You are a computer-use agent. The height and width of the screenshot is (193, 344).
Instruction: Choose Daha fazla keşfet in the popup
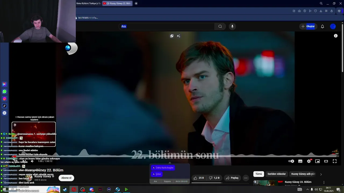pos(163,168)
